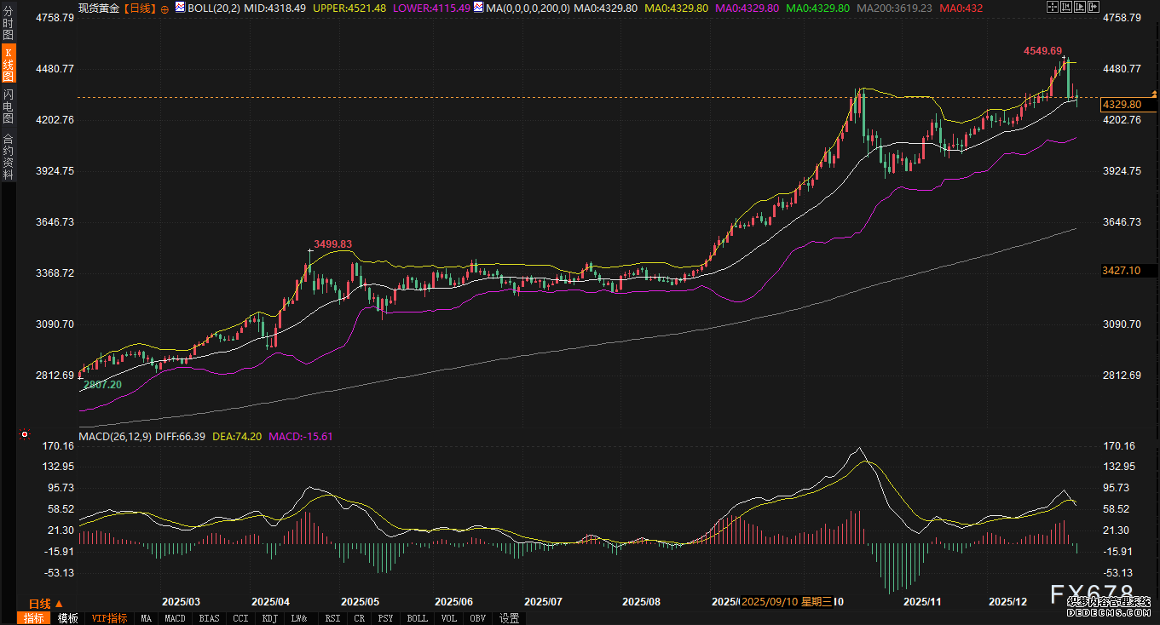Viewport: 1160px width, 625px height.
Task: Expand the 日线 period selector
Action: (45, 604)
